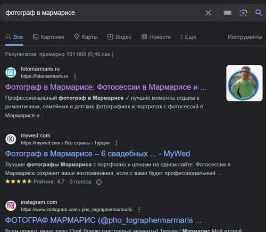Select the Все tab
Screen dimensions: 266x232
pos(14,37)
